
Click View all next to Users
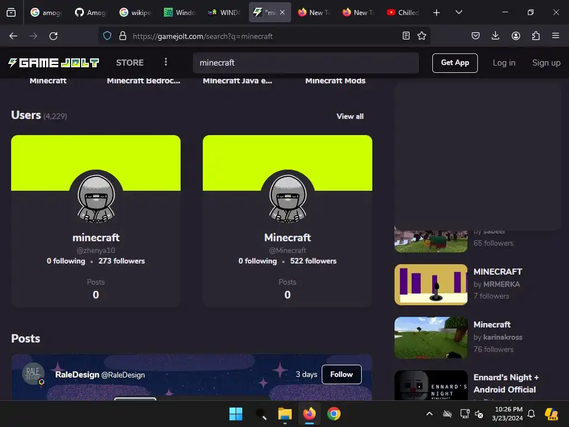[x=350, y=116]
